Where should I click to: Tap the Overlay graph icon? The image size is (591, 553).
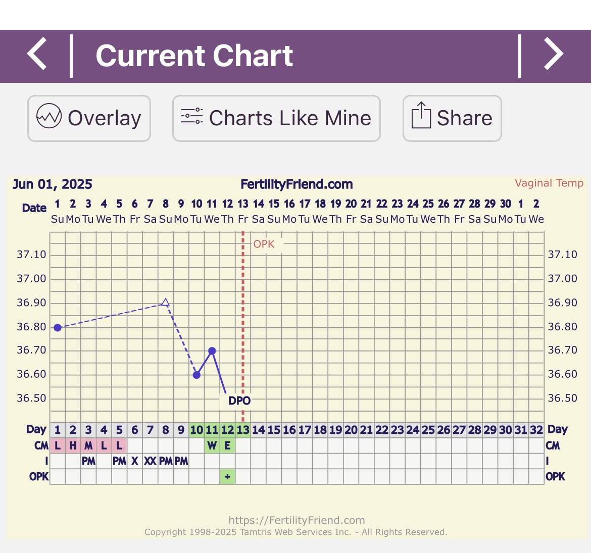[x=49, y=117]
